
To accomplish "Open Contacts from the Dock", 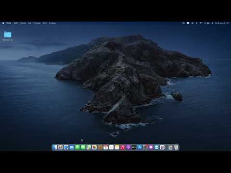I will [100, 147].
